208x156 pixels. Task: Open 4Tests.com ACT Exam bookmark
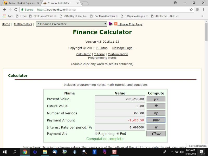tap(165, 16)
